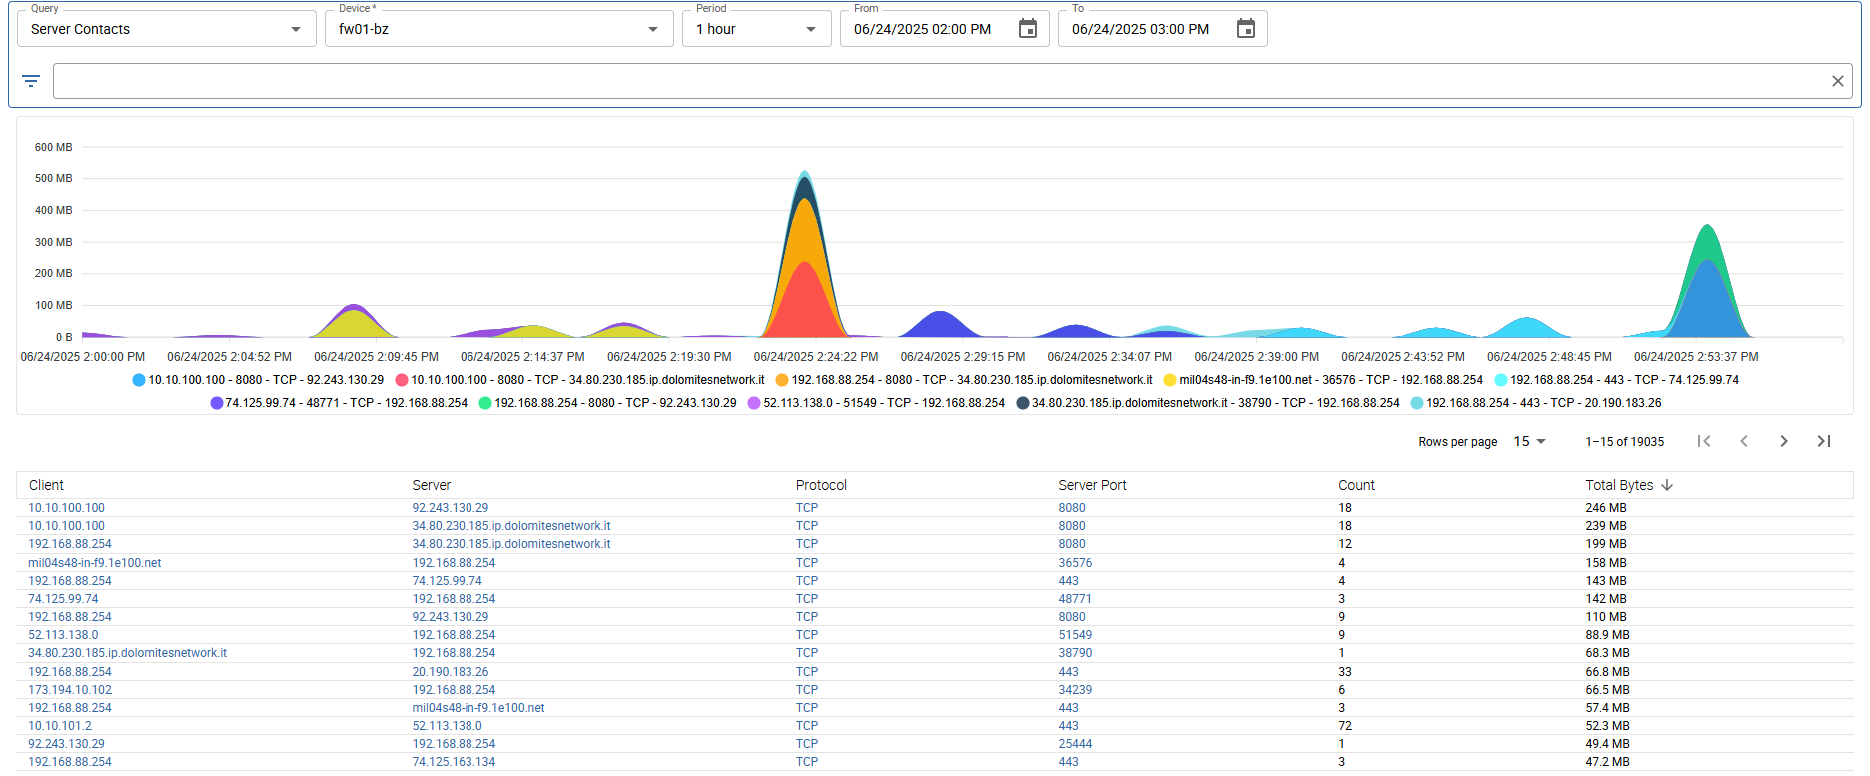This screenshot has width=1870, height=776.
Task: Click server port link 38790
Action: point(1075,653)
